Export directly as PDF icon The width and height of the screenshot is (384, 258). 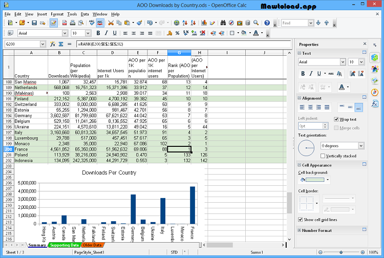tap(65, 23)
